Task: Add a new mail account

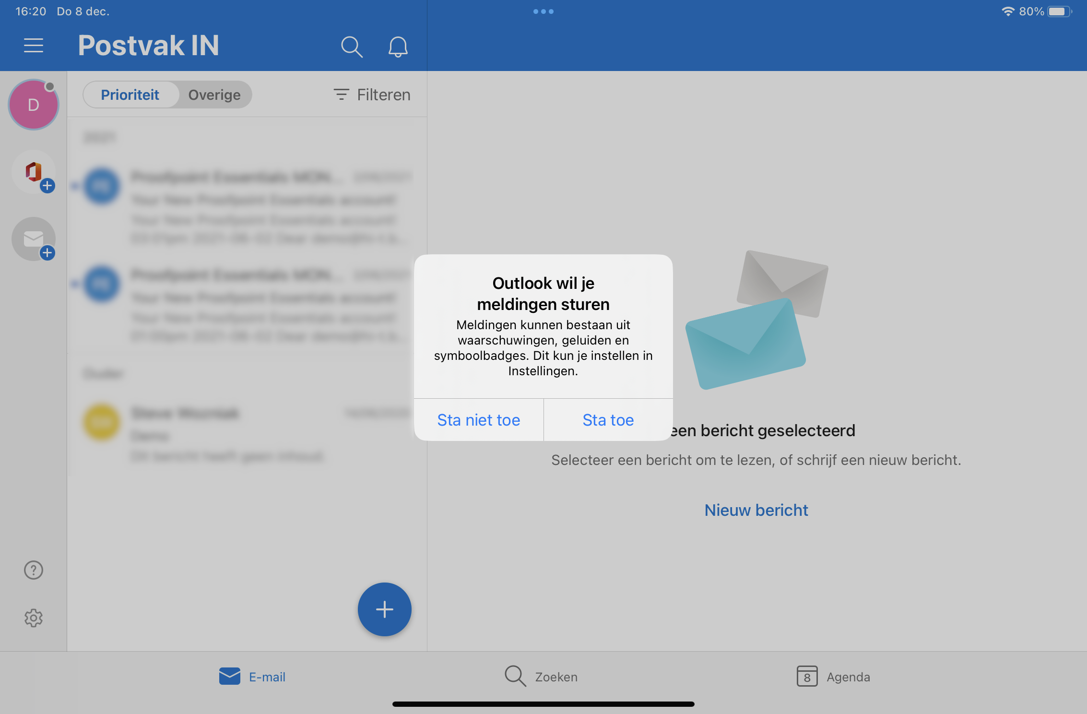Action: (34, 239)
